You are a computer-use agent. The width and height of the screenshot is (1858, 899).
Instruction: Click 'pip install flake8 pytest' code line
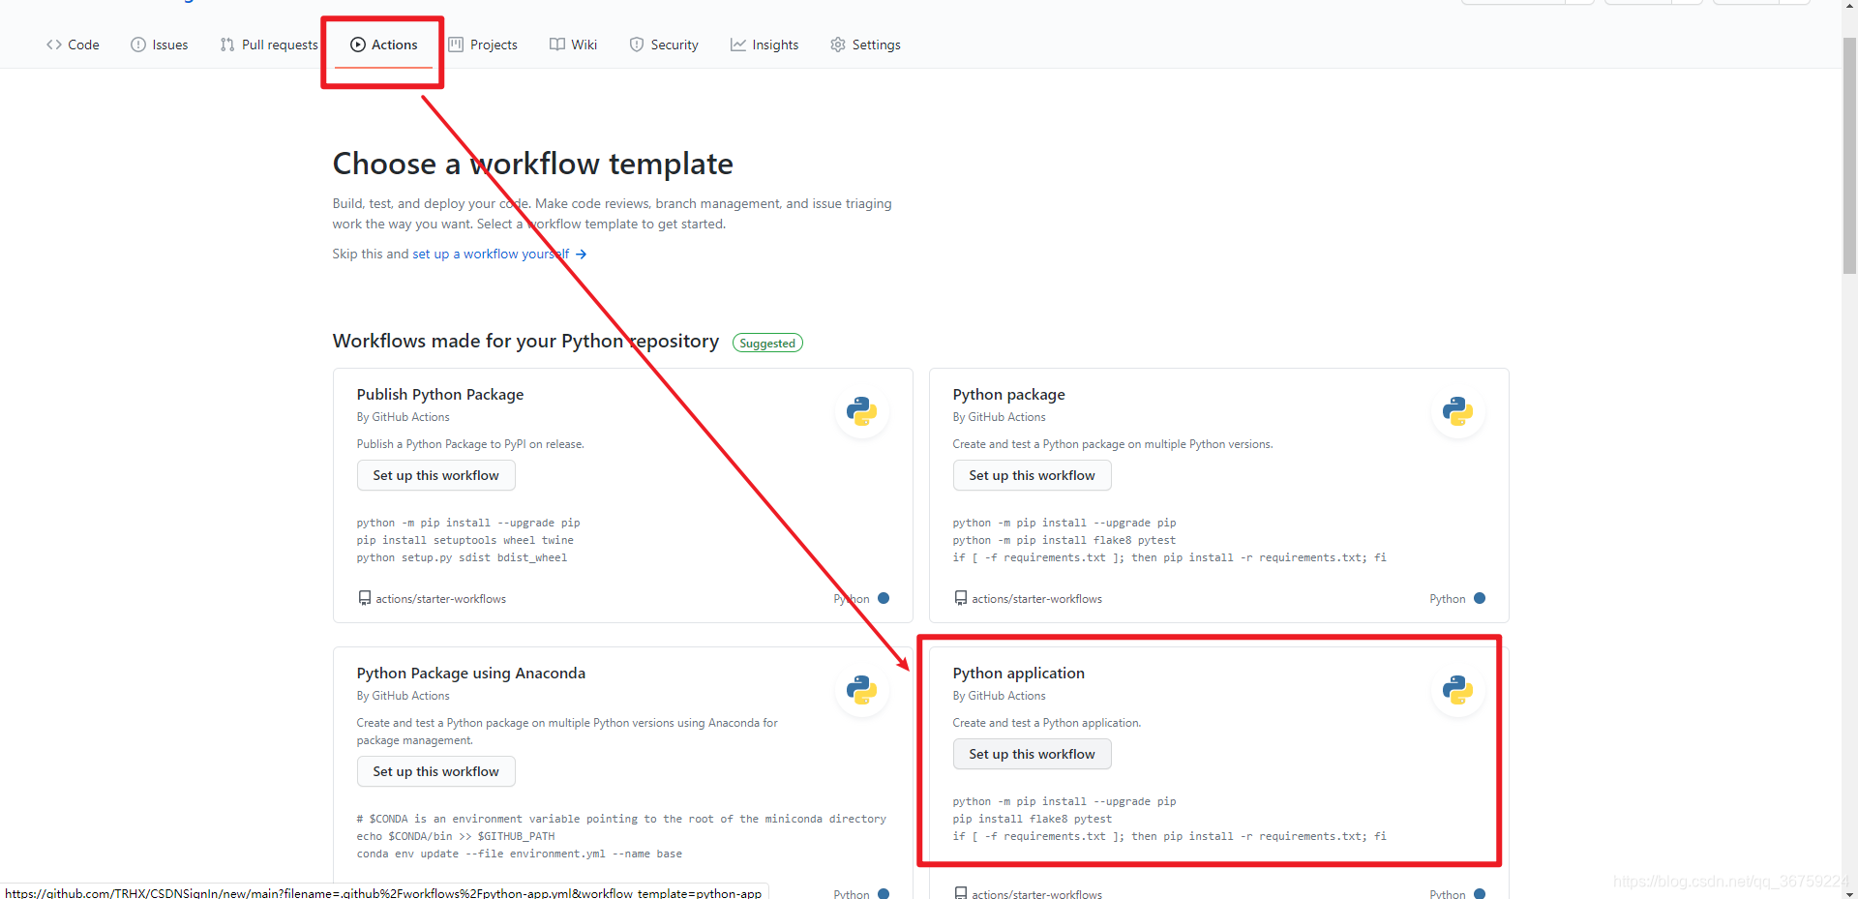coord(1033,819)
